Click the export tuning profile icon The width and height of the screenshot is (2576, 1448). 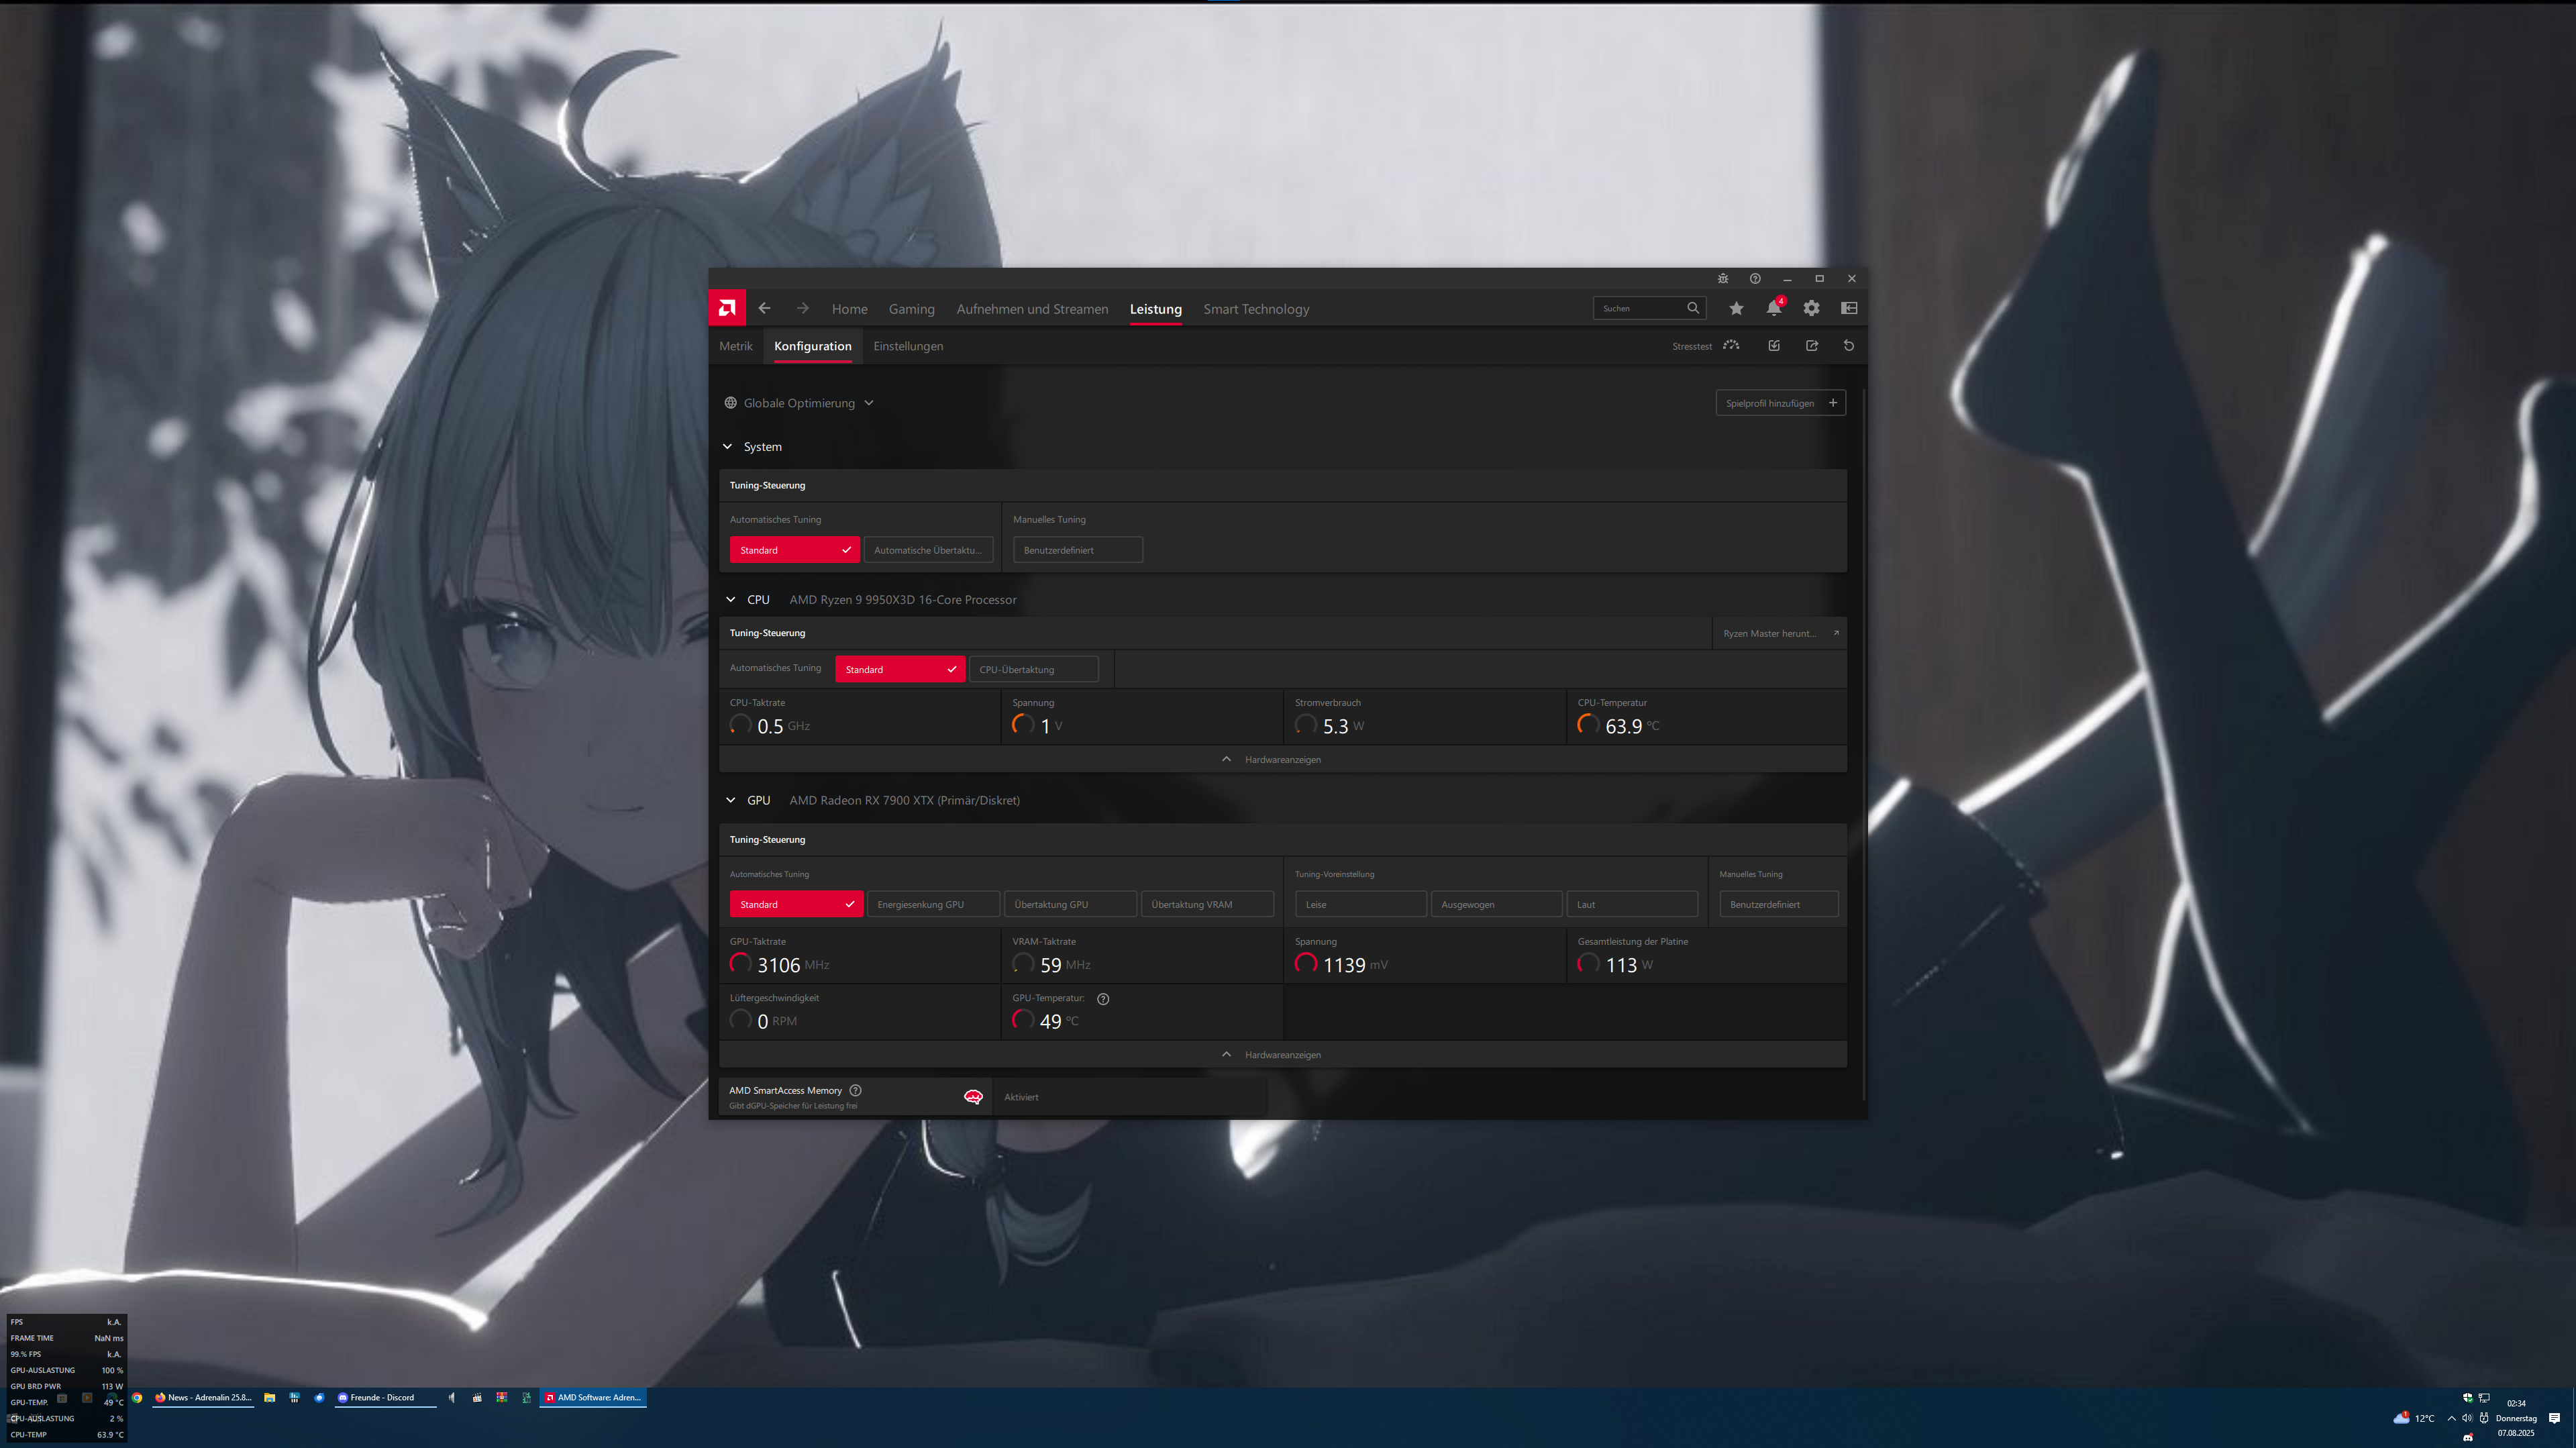coord(1812,346)
